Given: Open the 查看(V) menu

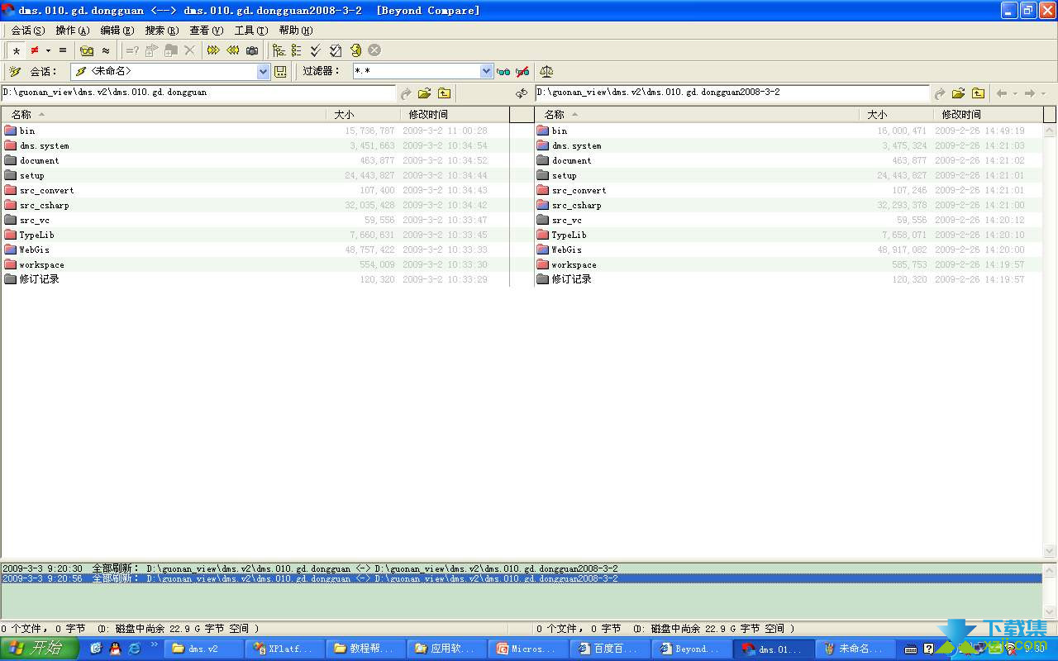Looking at the screenshot, I should click(207, 31).
